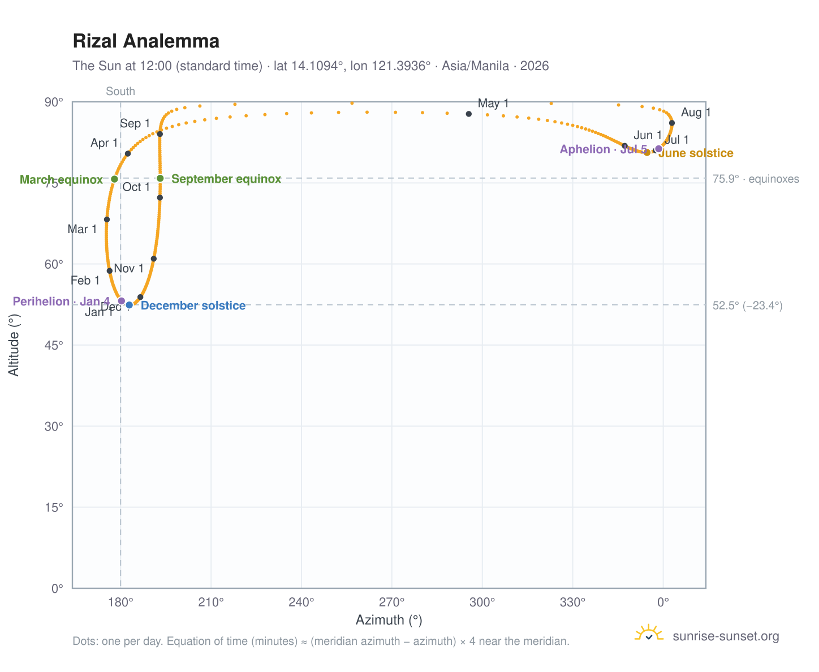This screenshot has height=672, width=819.
Task: Click the 52.5° (−23.4°) altitude label
Action: pyautogui.click(x=747, y=306)
